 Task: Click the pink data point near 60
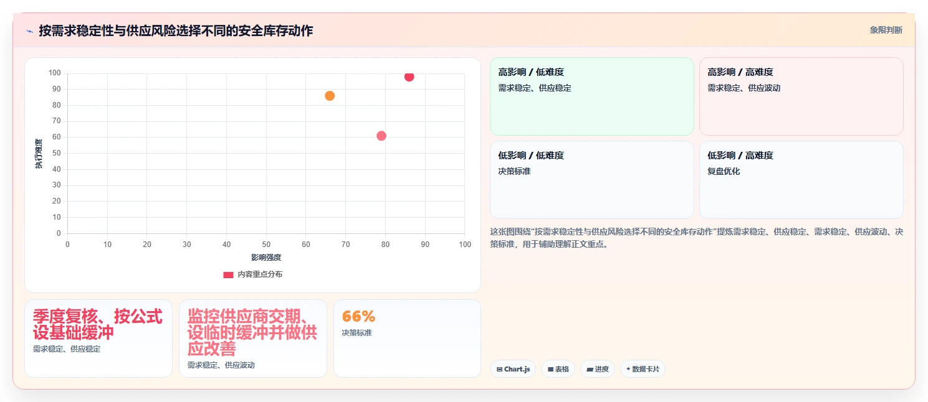pos(381,136)
